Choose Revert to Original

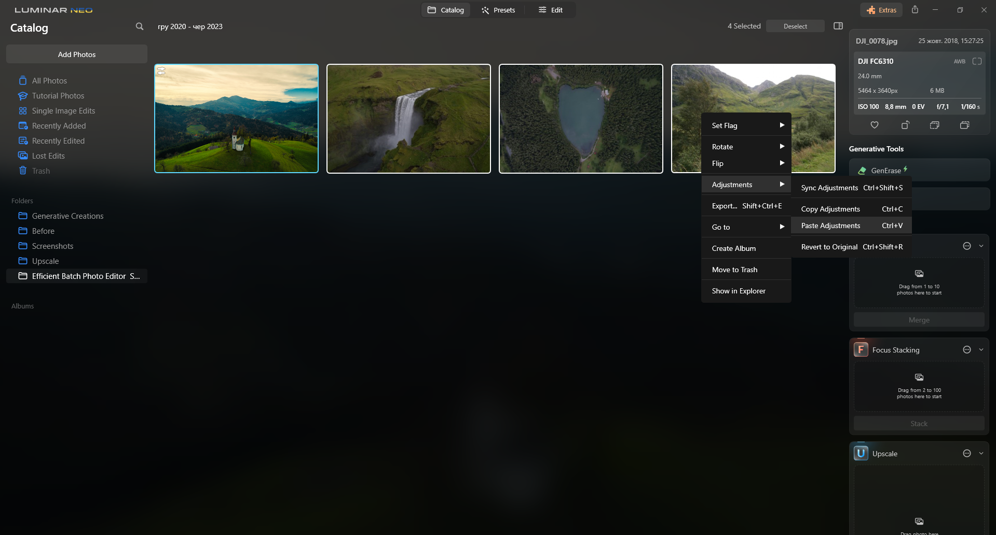coord(852,247)
